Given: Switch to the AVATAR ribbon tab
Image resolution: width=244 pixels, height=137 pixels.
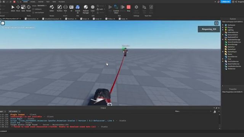Looking at the screenshot, I should (x=41, y=2).
